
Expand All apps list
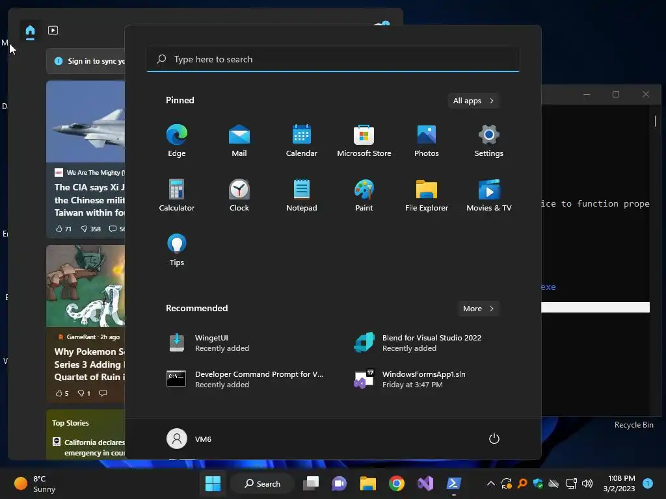tap(473, 101)
